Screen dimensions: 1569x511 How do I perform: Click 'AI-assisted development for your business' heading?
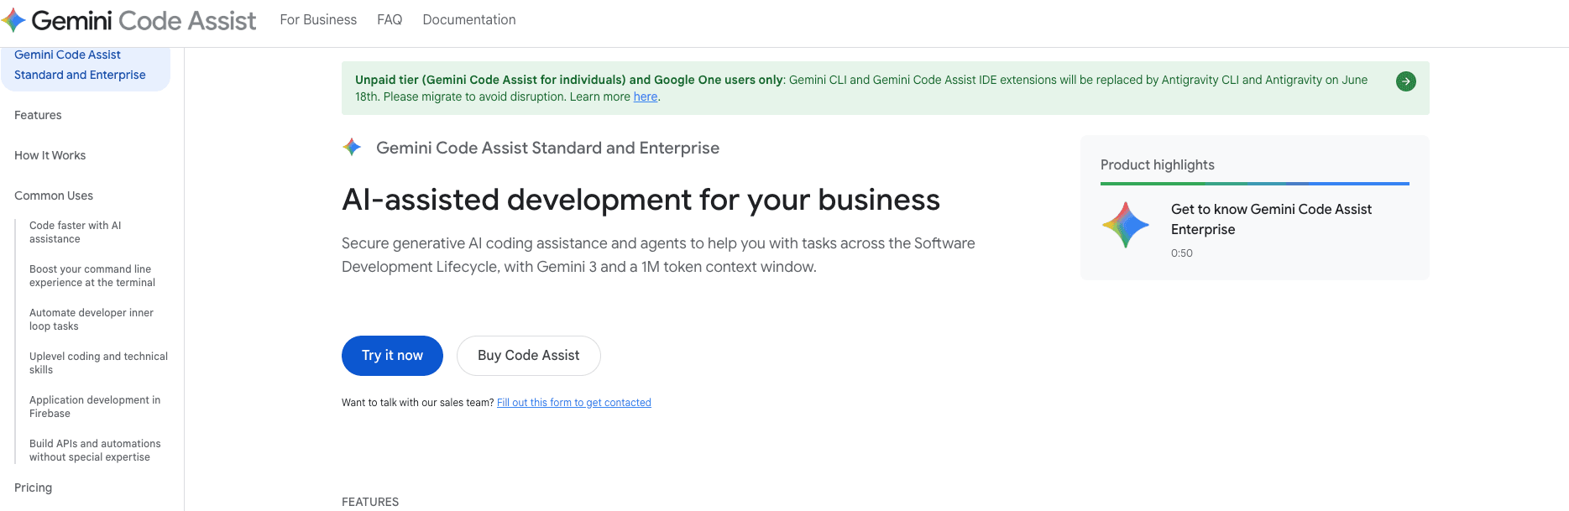point(641,200)
